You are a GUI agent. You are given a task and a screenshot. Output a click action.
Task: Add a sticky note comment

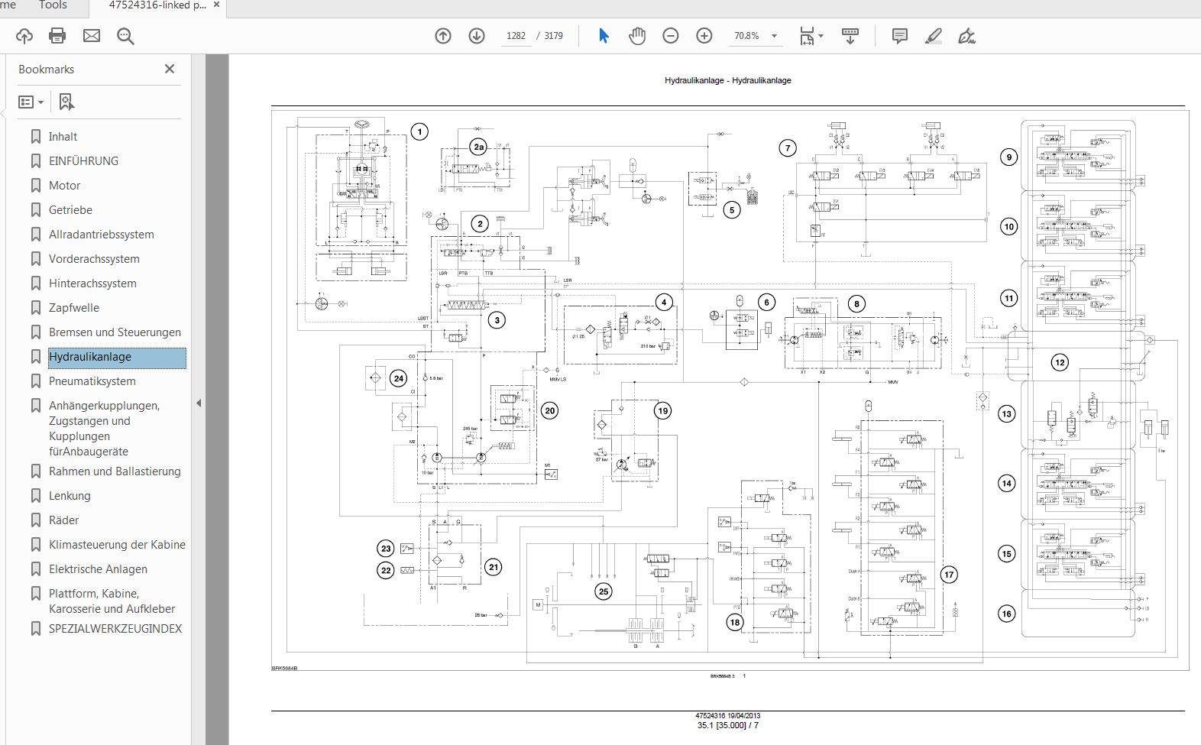(900, 36)
